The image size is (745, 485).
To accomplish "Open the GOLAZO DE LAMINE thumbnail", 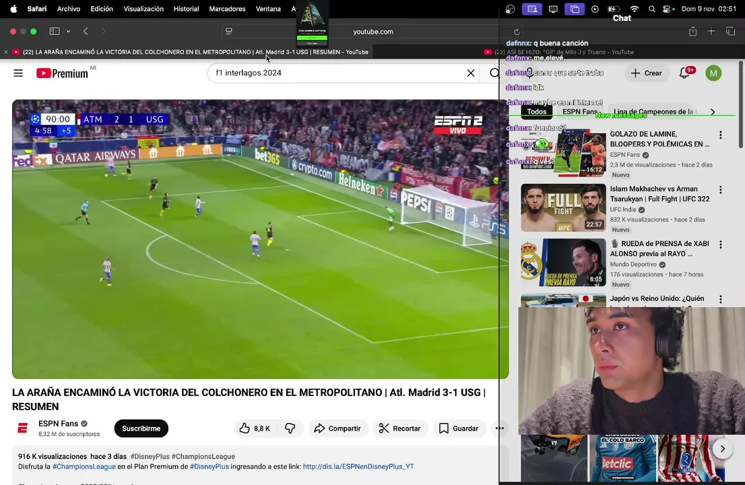I will click(563, 153).
